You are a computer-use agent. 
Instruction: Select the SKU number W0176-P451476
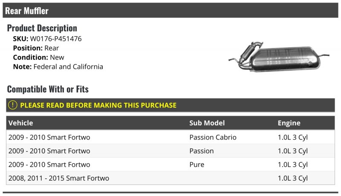click(x=56, y=39)
